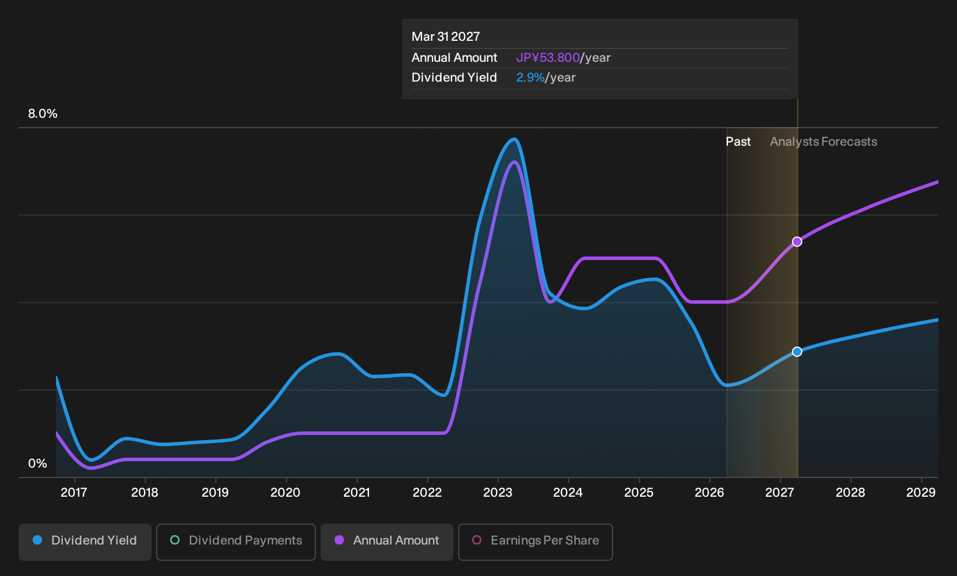957x576 pixels.
Task: Select the purple data point marker at 2027
Action: [797, 242]
